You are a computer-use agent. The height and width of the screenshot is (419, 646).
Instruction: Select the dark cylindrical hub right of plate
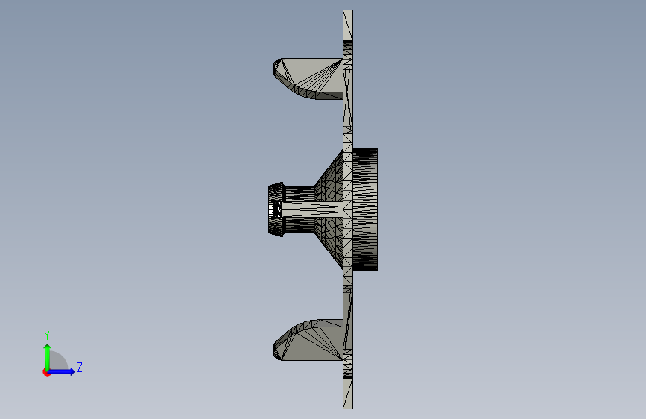point(365,209)
